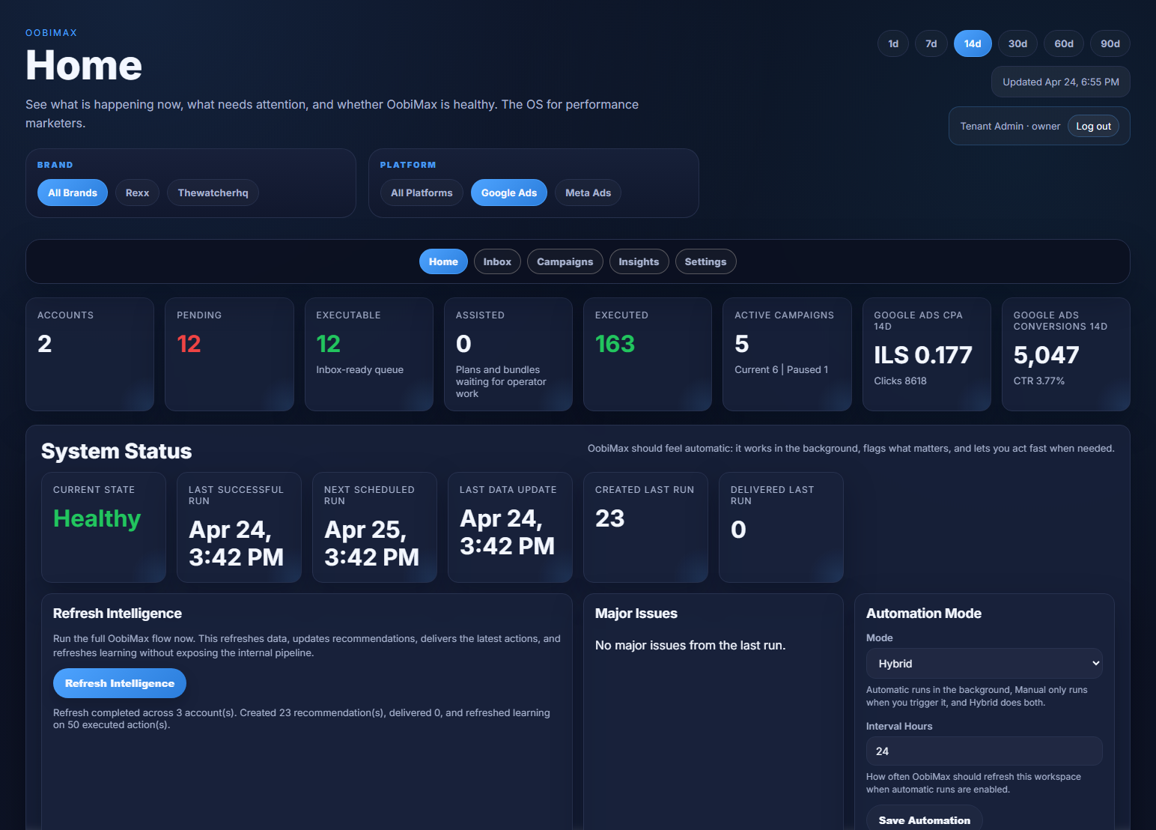Switch time range to 30d
This screenshot has height=830, width=1156.
[1017, 43]
